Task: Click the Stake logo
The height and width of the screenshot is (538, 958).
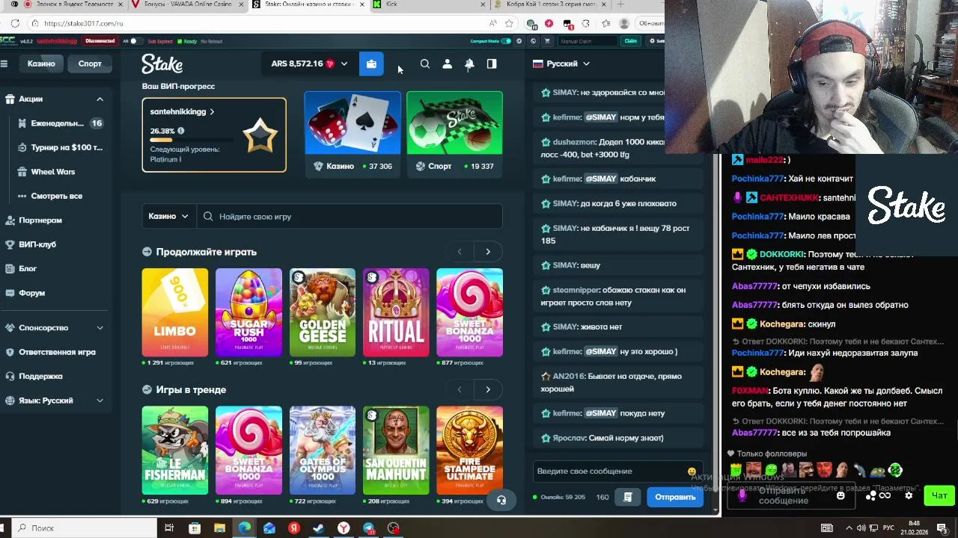Action: [162, 64]
